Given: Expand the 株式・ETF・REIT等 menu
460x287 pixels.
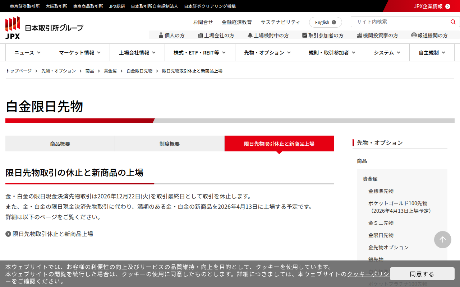Looking at the screenshot, I should coord(200,52).
